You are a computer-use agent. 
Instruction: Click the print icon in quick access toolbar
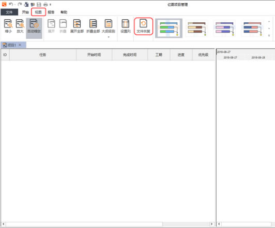(x=45, y=4)
